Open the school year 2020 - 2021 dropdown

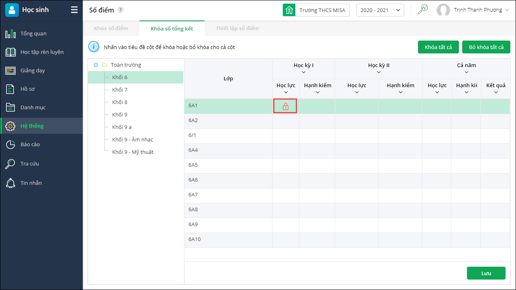point(380,10)
